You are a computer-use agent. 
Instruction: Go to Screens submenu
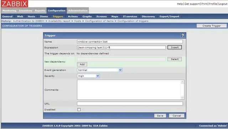point(101,17)
